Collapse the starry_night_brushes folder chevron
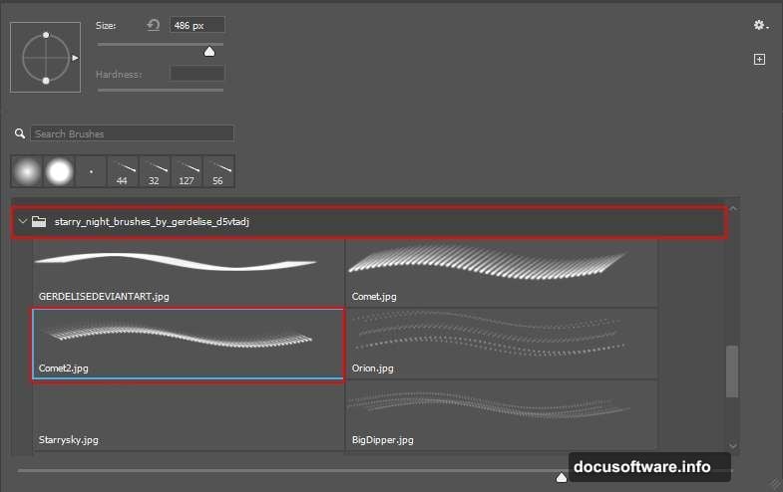 tap(21, 221)
